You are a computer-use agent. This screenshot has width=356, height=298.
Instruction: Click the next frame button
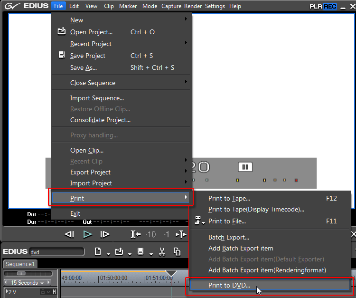click(105, 234)
